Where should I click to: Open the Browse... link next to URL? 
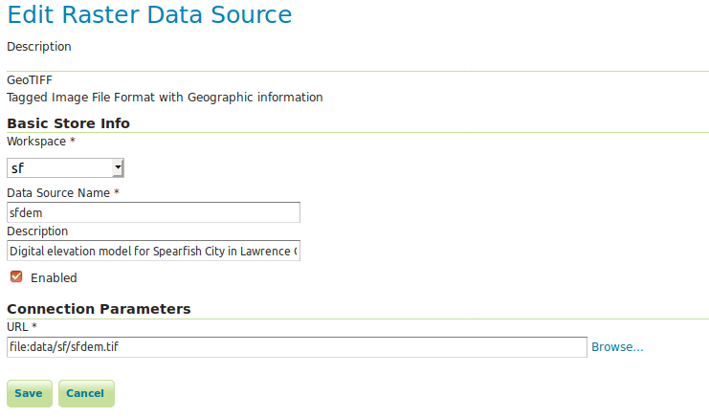coord(617,347)
